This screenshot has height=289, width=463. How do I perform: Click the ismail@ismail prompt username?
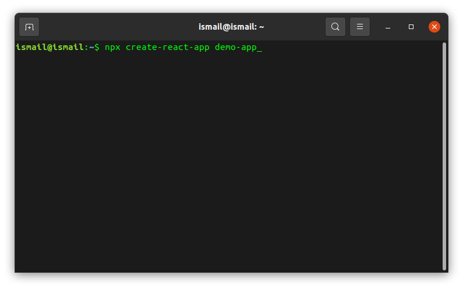[x=50, y=48]
